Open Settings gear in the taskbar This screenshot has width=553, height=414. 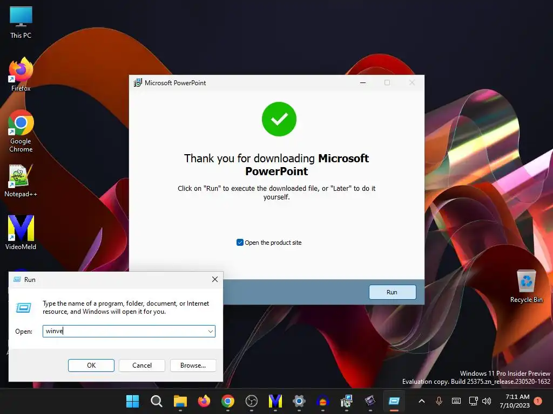(299, 401)
